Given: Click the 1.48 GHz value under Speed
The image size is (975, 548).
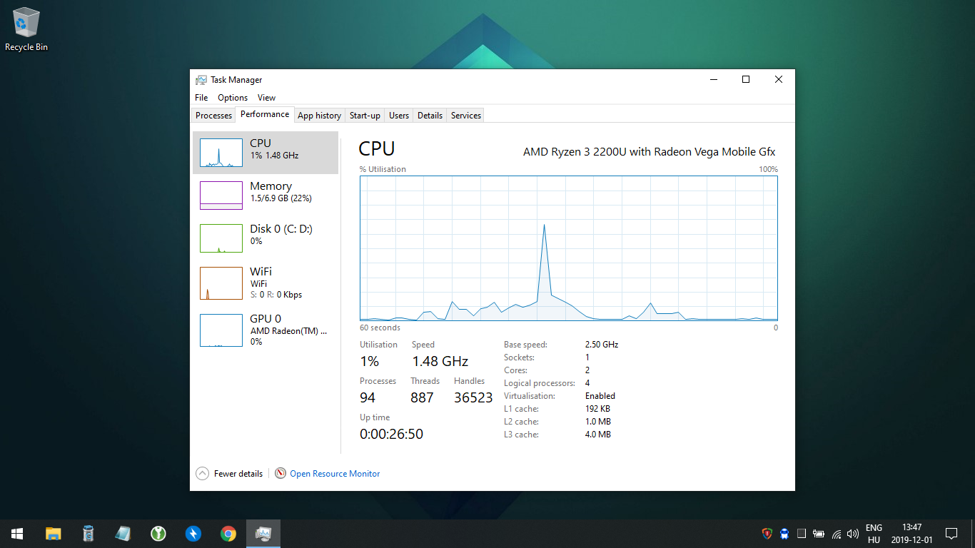Looking at the screenshot, I should point(440,362).
